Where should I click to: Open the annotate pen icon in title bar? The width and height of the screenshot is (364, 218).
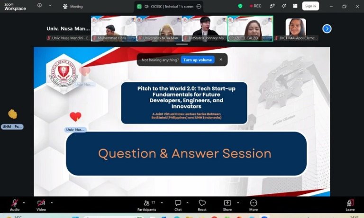[273, 6]
